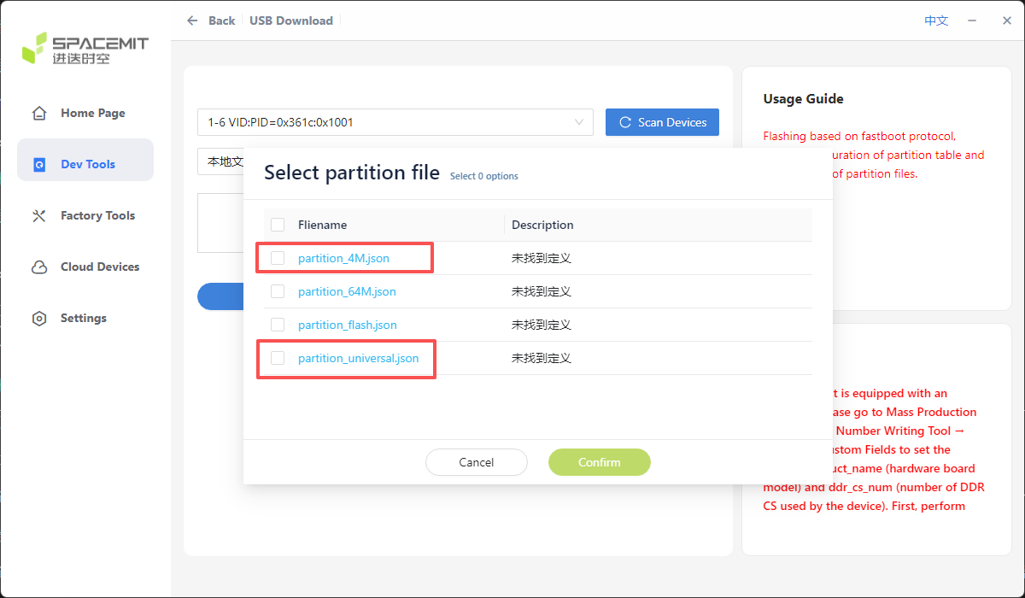Tick the select-all checkbox in header
Viewport: 1025px width, 598px height.
click(278, 225)
